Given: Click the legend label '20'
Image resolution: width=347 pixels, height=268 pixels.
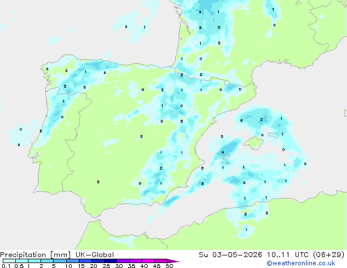Looking at the screenshot, I should pos(94,266).
